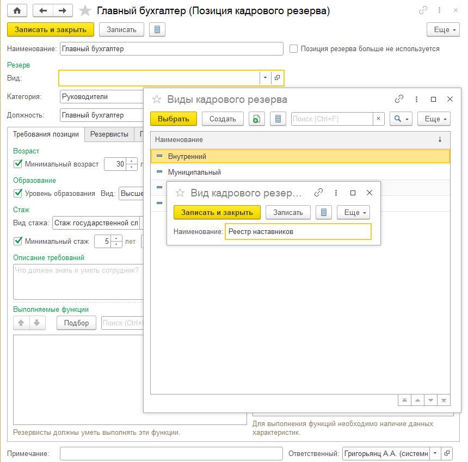
Task: Click the Home icon button
Action: tap(17, 11)
